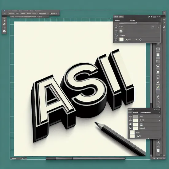Select the arrow selection tool in left toolbar
This screenshot has height=169, width=169.
(x=5, y=21)
